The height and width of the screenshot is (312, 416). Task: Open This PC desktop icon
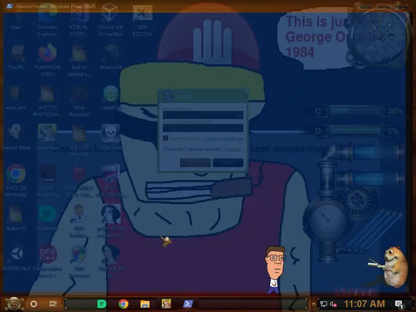[x=16, y=57]
